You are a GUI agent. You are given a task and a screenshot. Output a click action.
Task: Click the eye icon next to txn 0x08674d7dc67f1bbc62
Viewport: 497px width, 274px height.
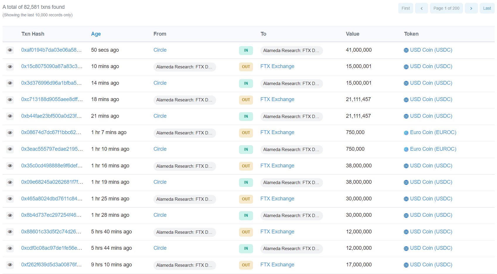pyautogui.click(x=10, y=133)
